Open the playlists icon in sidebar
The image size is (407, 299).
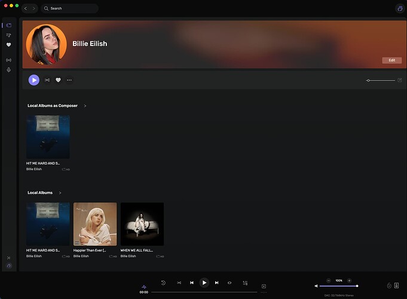click(8, 35)
